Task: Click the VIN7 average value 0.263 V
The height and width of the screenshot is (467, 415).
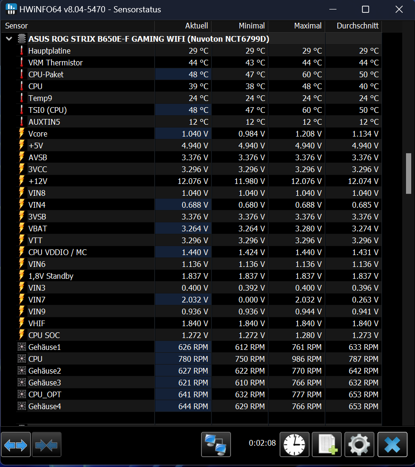Action: point(365,300)
